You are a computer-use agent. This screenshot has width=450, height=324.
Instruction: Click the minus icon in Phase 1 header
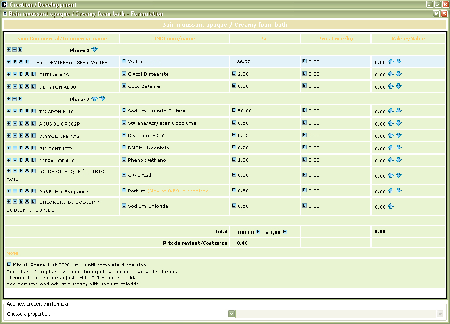(15, 50)
